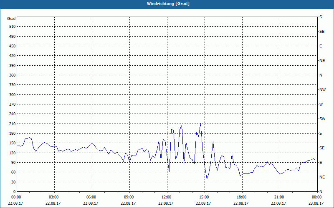The height and width of the screenshot is (208, 334).
Task: Click the 23.08.17 date label
Action: coord(316,203)
